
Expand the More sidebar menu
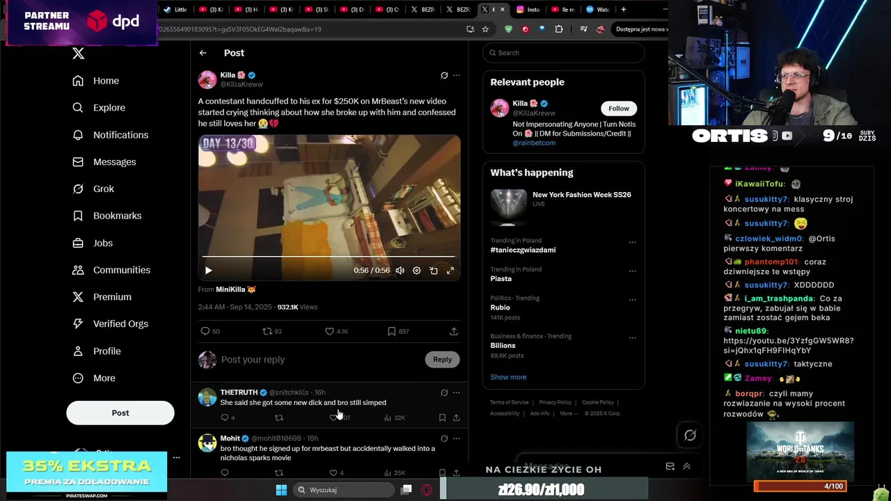(x=94, y=379)
